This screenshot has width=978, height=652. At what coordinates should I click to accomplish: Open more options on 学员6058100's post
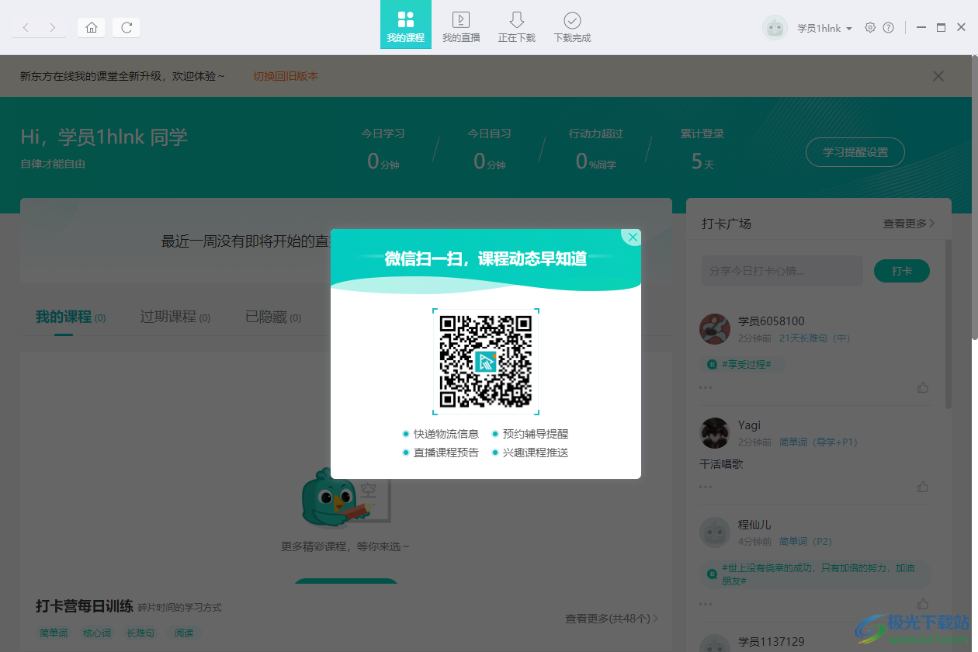[x=706, y=387]
